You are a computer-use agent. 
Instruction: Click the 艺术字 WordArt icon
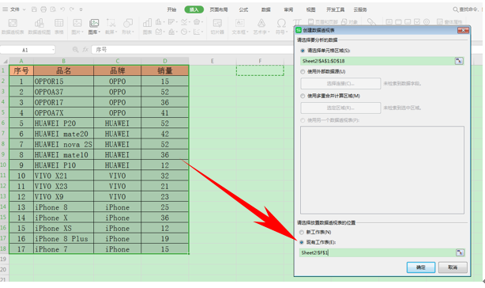point(261,23)
